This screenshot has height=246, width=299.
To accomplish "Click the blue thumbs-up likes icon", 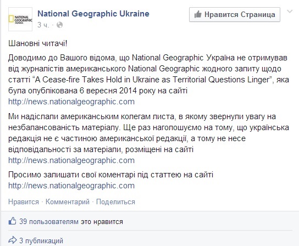I will 12,221.
